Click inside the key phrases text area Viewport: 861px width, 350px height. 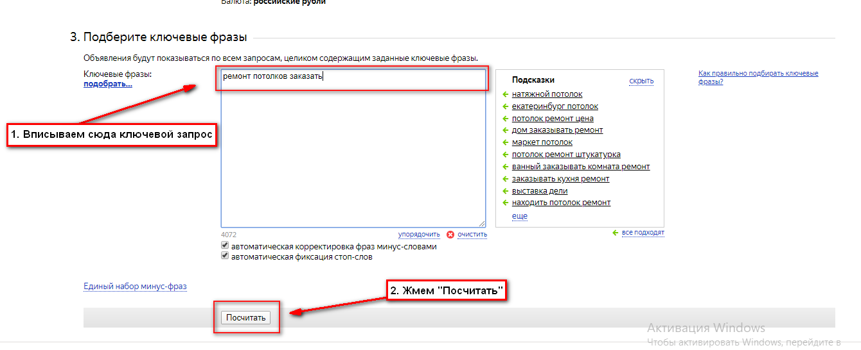pos(352,154)
